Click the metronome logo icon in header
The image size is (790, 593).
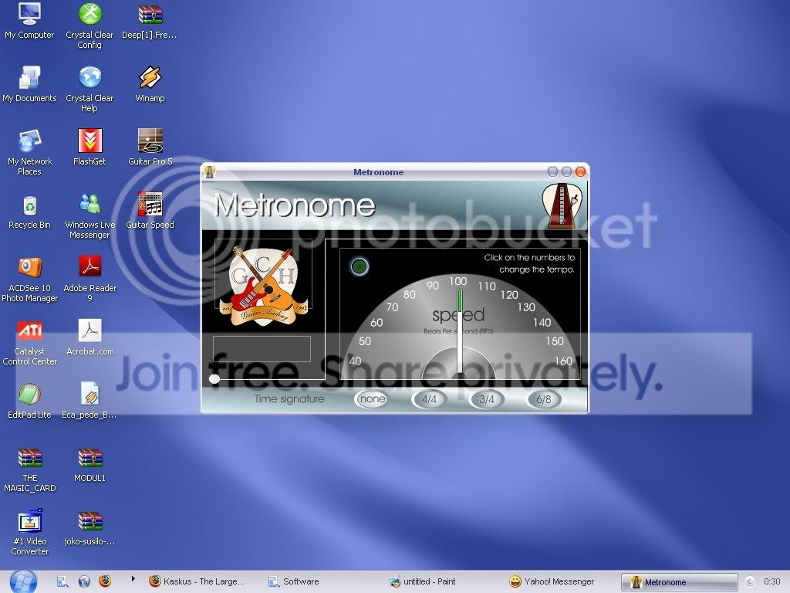(562, 205)
